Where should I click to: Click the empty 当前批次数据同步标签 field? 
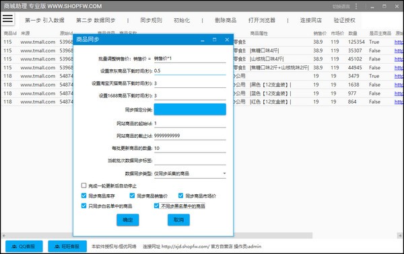(x=190, y=161)
